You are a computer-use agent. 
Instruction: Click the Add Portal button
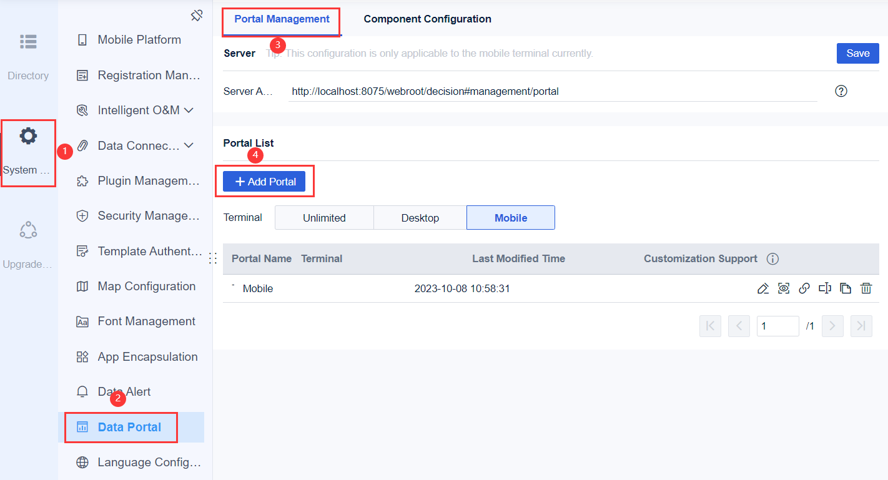point(264,181)
